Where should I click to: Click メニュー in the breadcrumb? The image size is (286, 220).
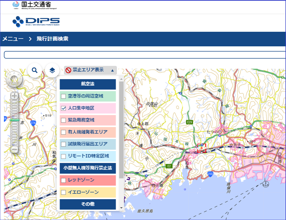(13, 39)
